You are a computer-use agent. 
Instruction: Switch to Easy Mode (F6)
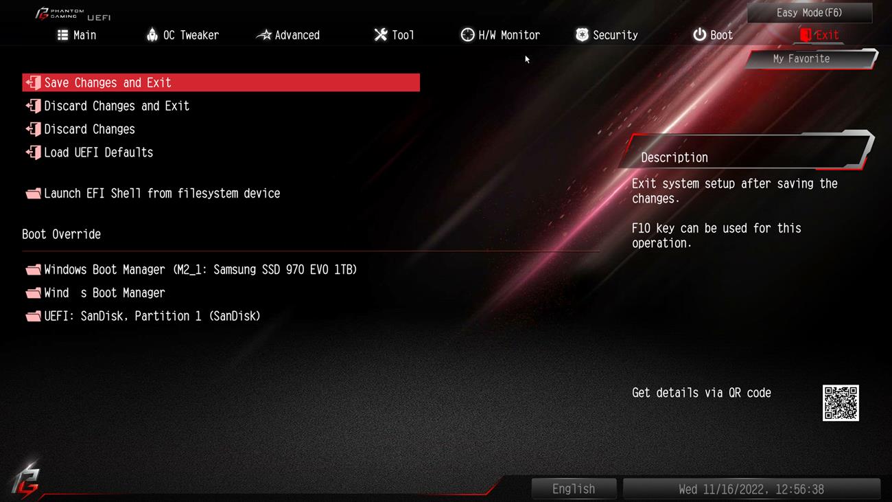[x=810, y=12]
